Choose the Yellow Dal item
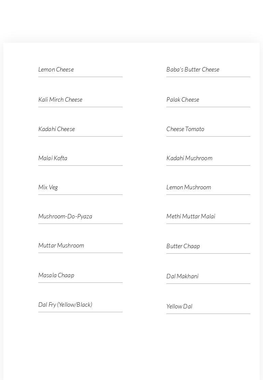 pos(179,306)
